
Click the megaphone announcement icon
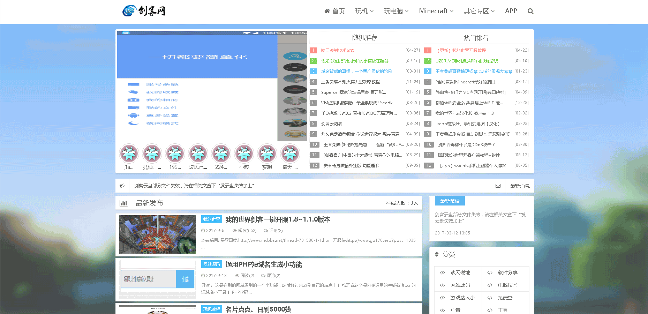122,186
